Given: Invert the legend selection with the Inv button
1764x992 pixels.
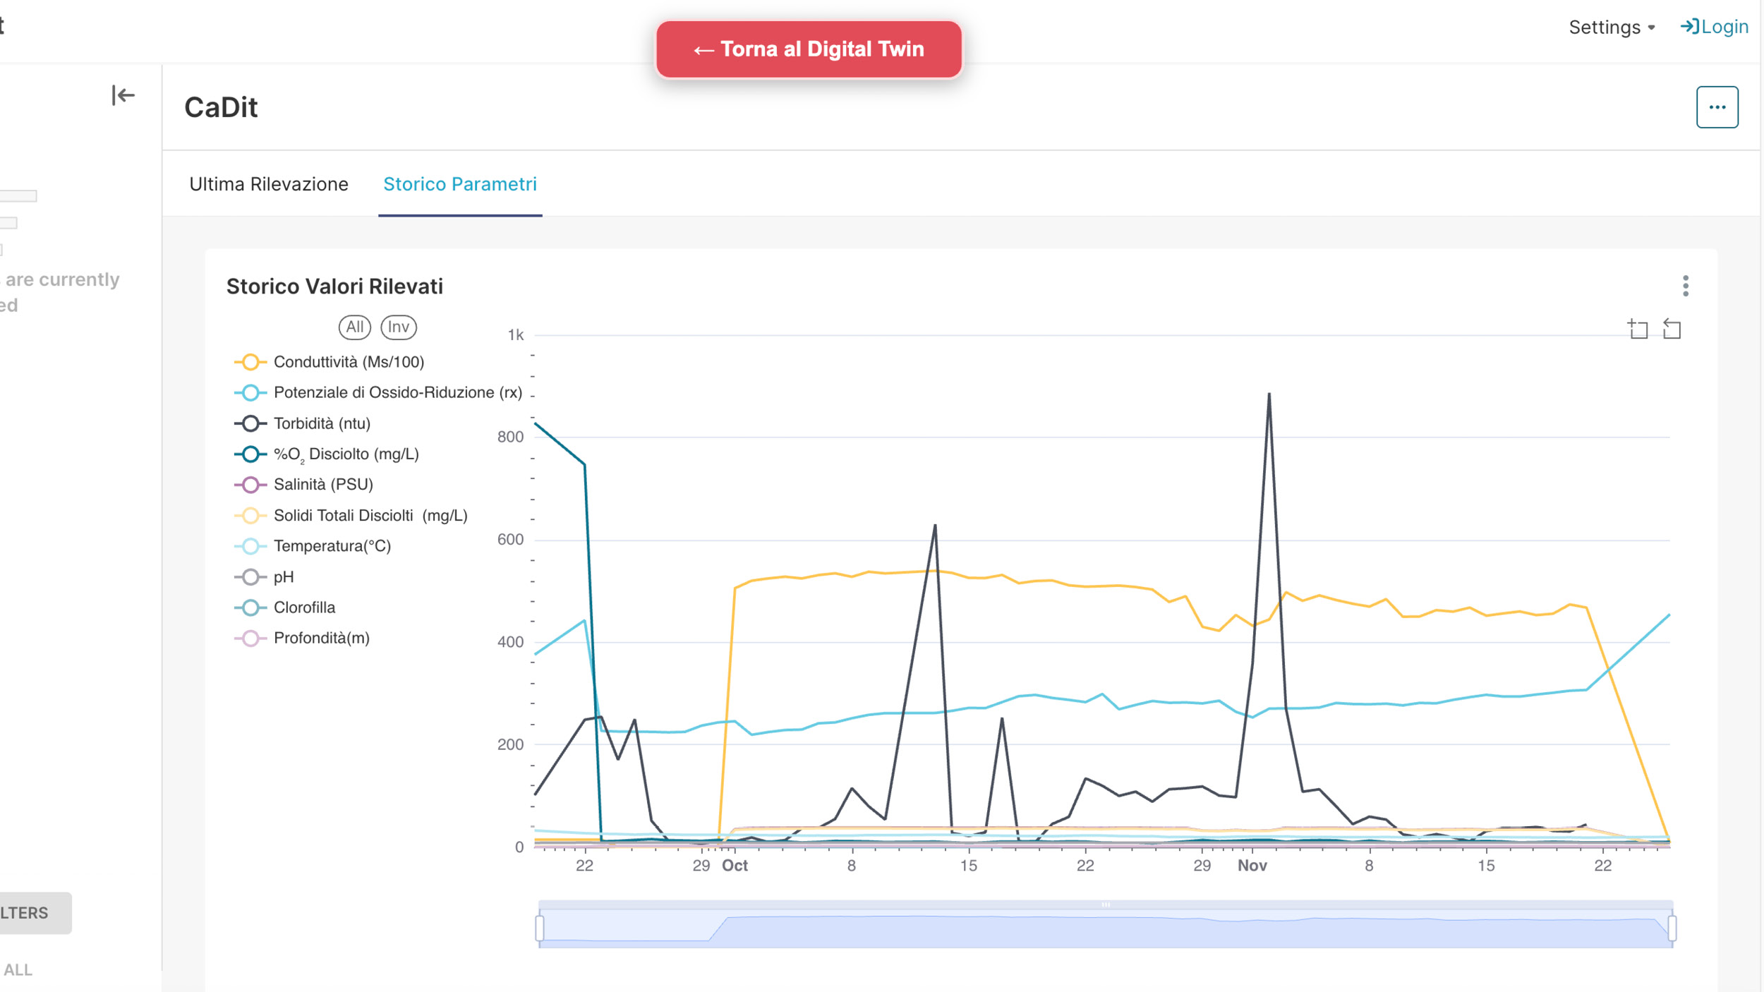Looking at the screenshot, I should click(x=398, y=327).
